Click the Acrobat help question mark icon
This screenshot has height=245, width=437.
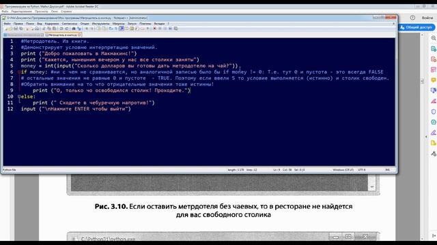pyautogui.click(x=412, y=18)
